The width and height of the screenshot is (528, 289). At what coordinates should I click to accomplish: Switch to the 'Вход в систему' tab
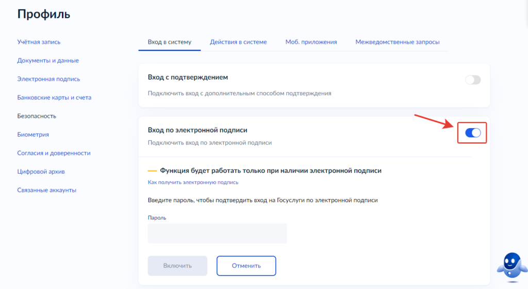click(x=169, y=42)
